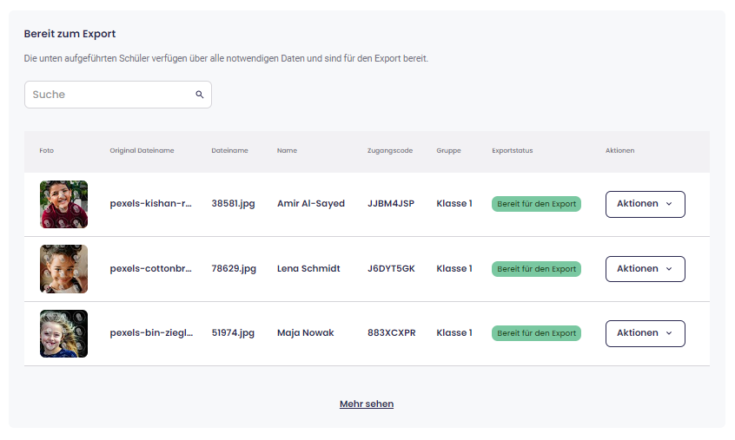Click the Zugangscode column header
The image size is (735, 440).
(x=390, y=151)
